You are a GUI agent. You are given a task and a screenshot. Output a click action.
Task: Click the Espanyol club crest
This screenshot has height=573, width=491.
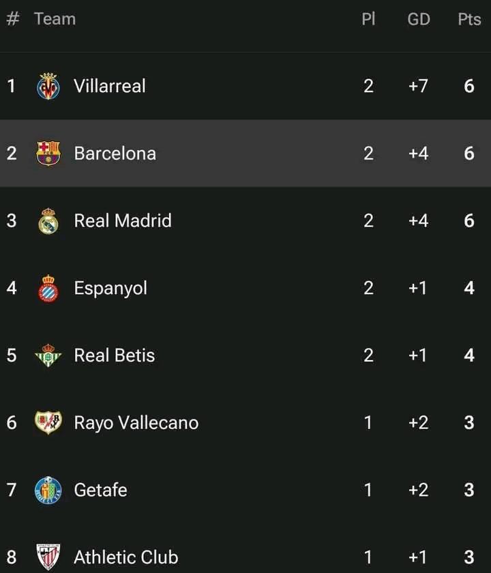click(48, 288)
